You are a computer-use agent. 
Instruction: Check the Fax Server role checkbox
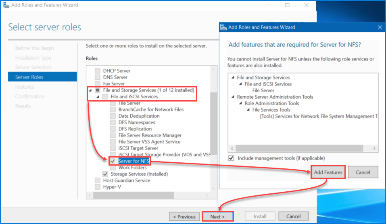point(98,84)
